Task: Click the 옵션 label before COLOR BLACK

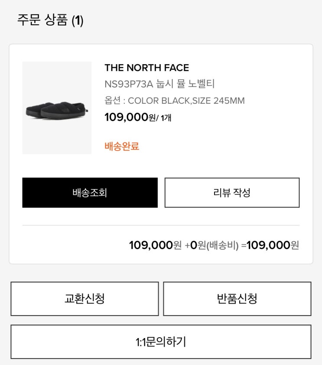Action: point(112,101)
